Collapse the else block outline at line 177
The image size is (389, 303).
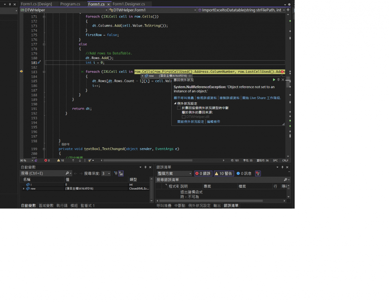(x=44, y=44)
